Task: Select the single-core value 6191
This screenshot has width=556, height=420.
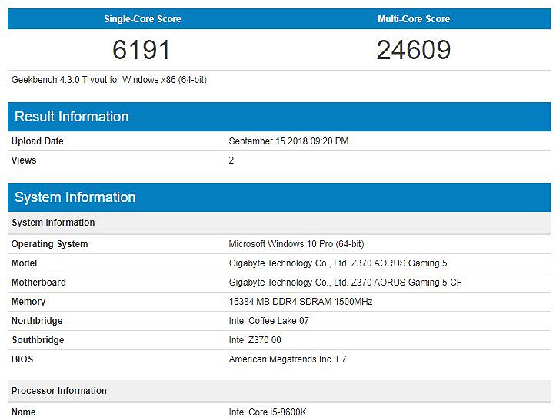Action: [141, 50]
